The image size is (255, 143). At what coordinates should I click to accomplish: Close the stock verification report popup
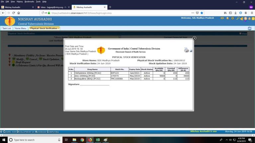coord(194,38)
